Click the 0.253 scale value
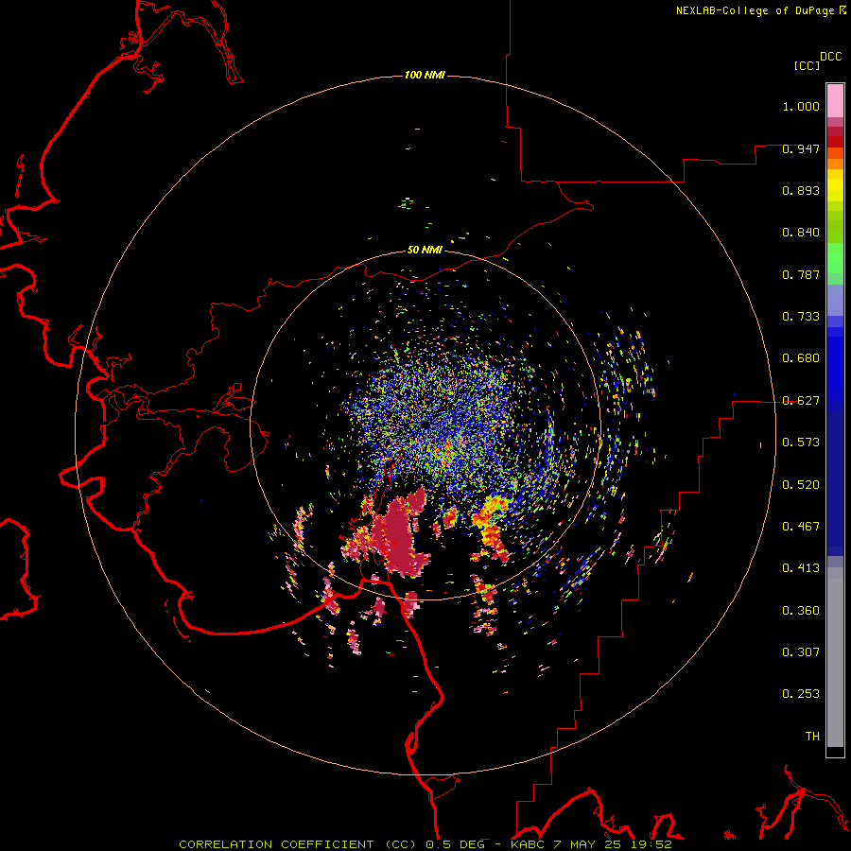Viewport: 851px width, 851px height. click(801, 694)
